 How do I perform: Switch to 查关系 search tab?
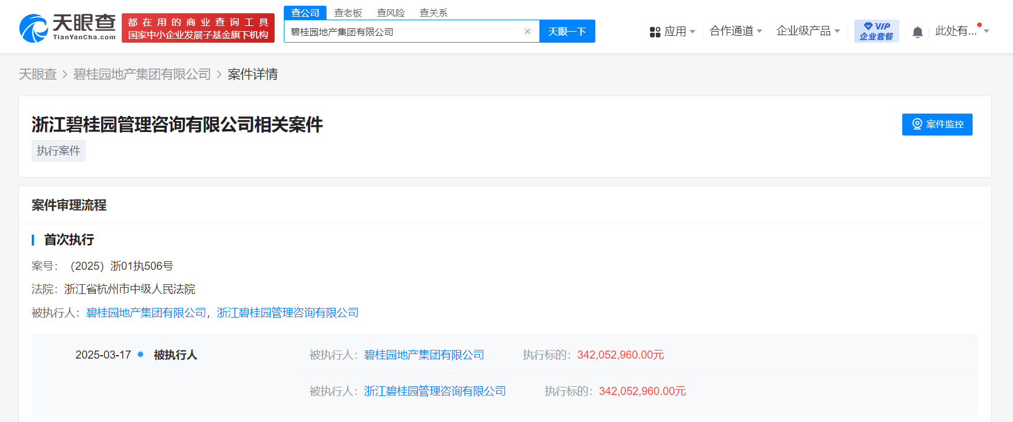pos(433,13)
